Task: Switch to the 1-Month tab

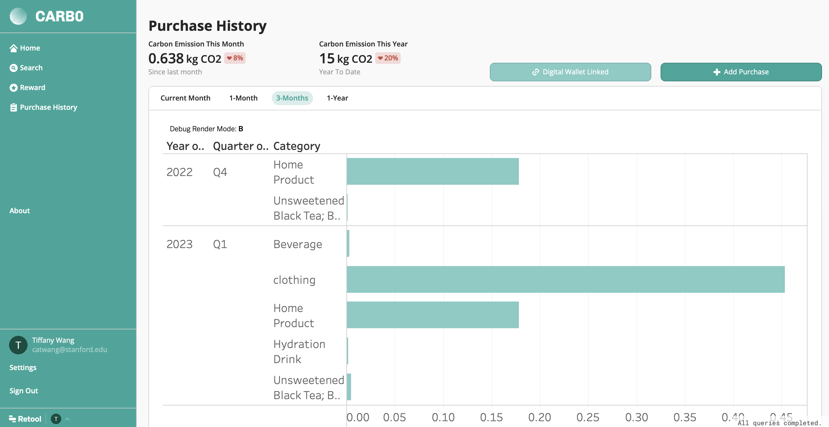Action: click(243, 98)
